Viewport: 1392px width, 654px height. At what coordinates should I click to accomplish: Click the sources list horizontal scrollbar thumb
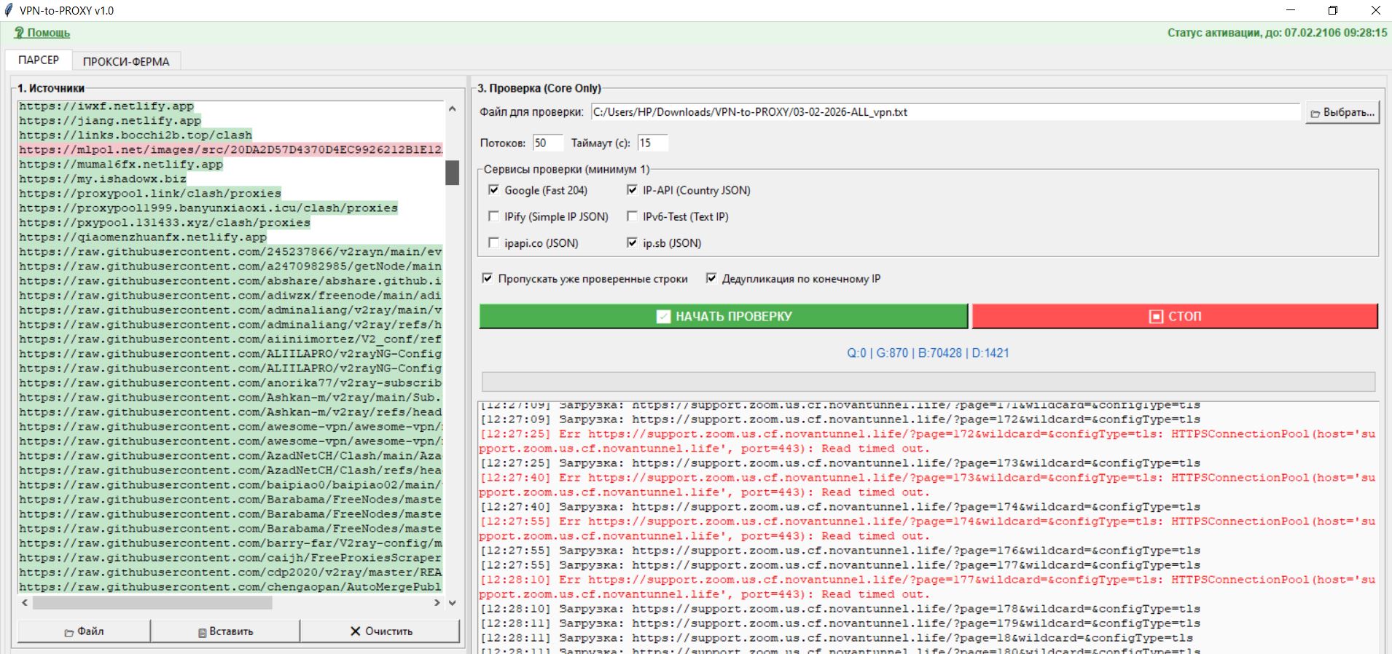[152, 602]
